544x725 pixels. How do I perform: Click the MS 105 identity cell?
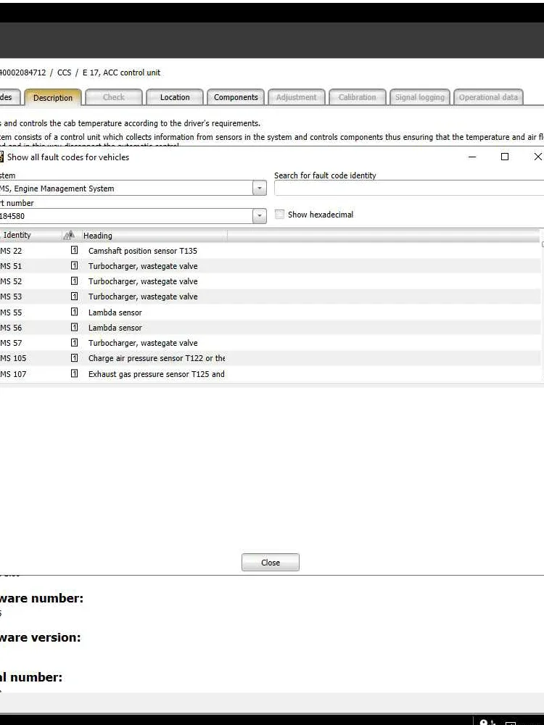pos(13,358)
